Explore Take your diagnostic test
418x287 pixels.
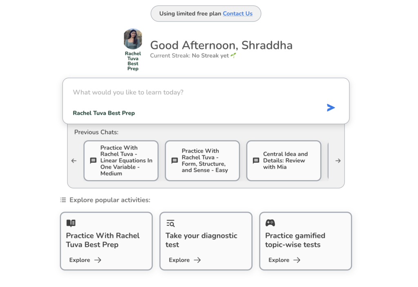(185, 260)
